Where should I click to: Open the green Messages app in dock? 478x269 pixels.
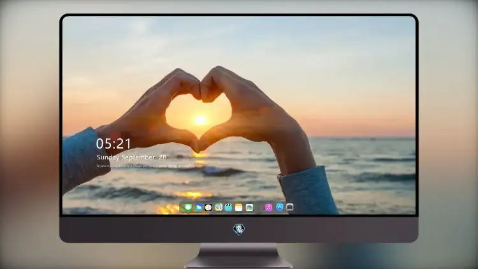188,207
